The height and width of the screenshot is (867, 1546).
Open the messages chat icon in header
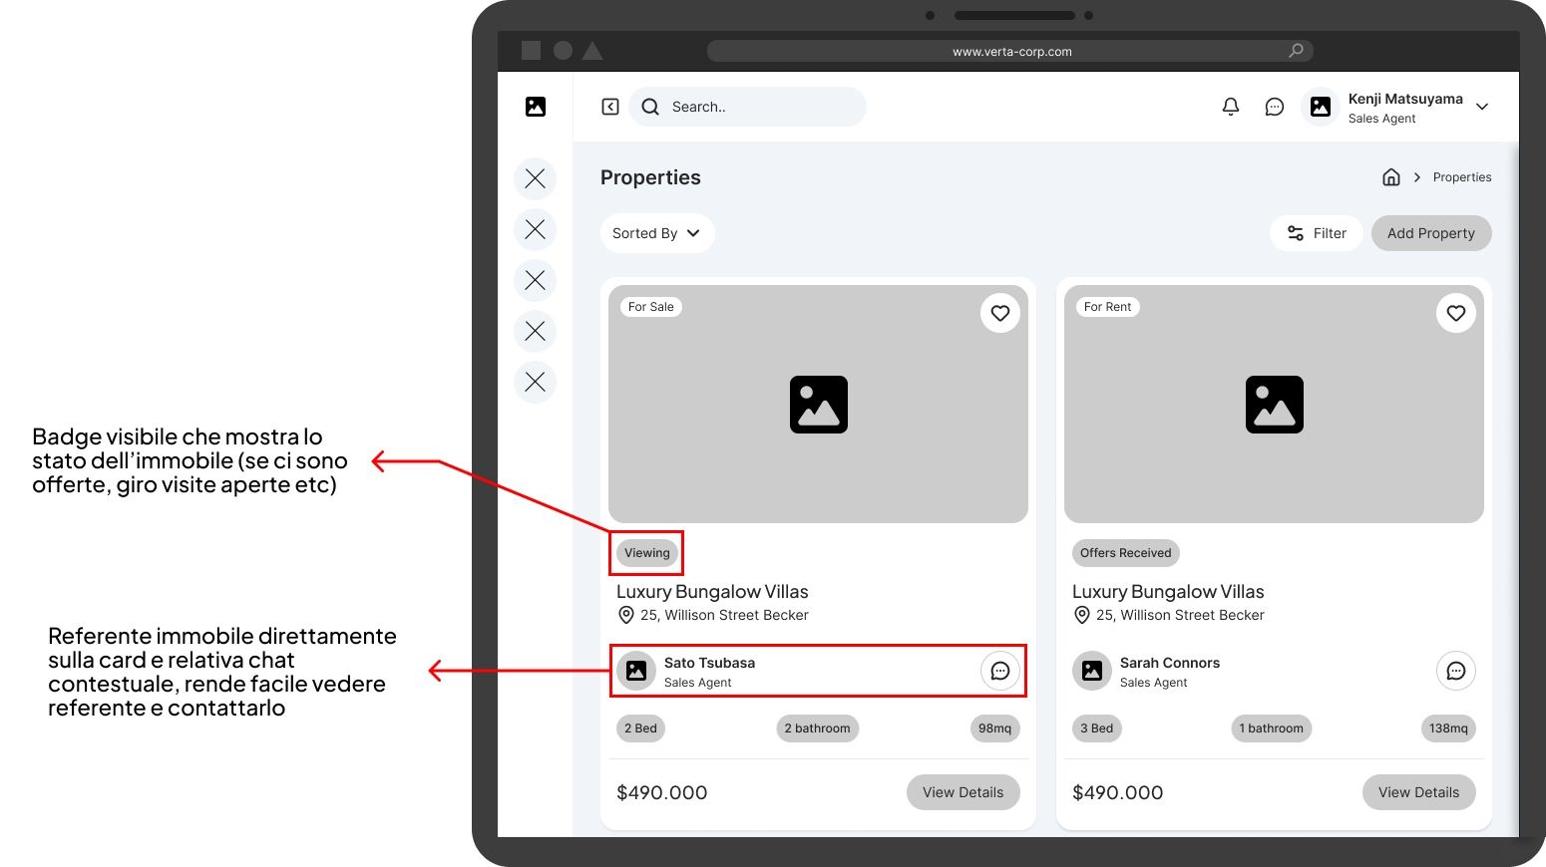pos(1275,107)
